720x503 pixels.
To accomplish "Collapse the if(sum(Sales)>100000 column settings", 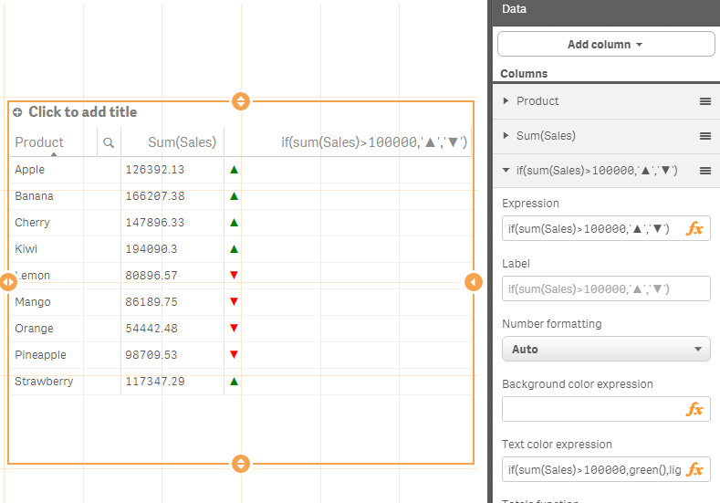I will click(x=506, y=171).
